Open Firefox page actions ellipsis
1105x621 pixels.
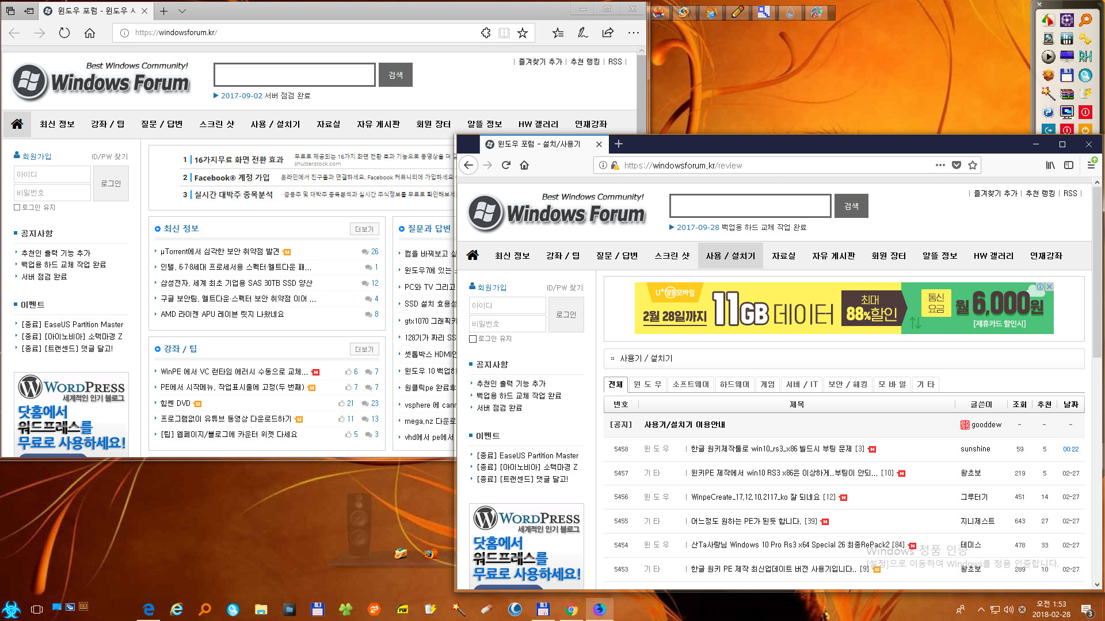[940, 165]
